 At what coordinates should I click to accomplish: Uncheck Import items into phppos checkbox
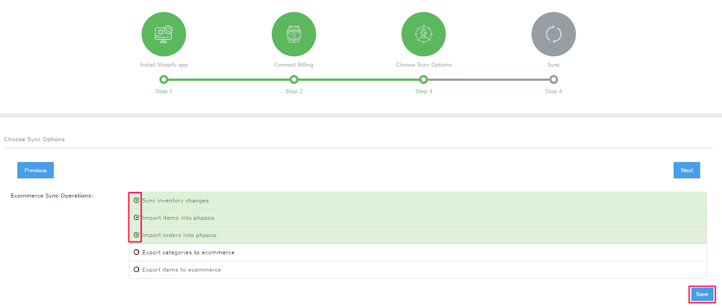coord(136,217)
